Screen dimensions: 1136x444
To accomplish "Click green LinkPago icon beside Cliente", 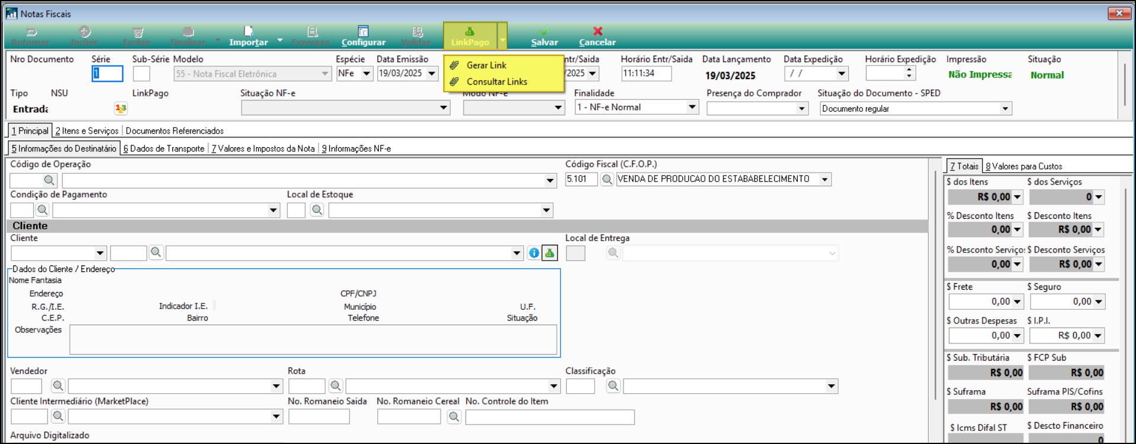I will tap(550, 253).
